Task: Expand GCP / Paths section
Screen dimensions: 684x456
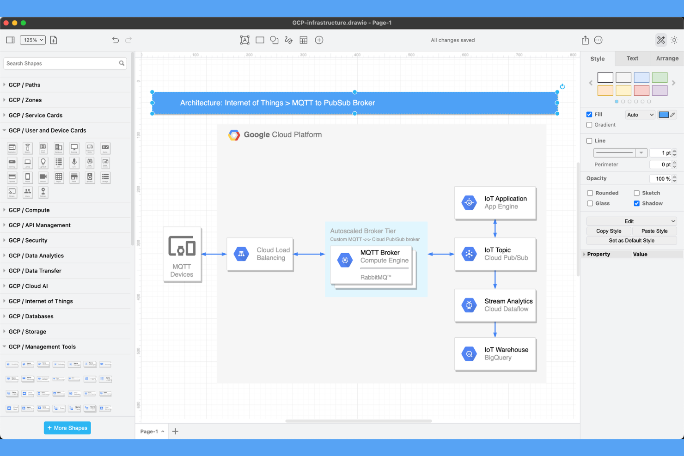Action: (x=65, y=85)
